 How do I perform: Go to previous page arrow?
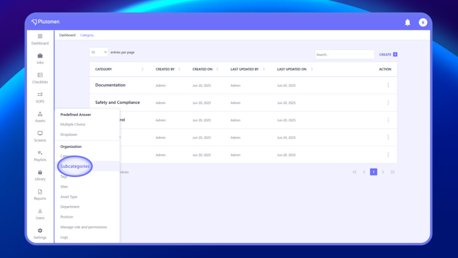point(364,172)
